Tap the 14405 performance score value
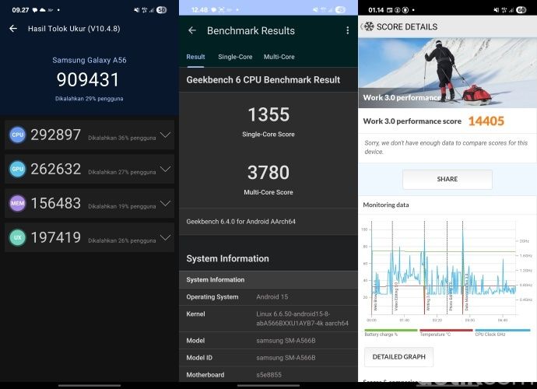The image size is (537, 389). [486, 121]
